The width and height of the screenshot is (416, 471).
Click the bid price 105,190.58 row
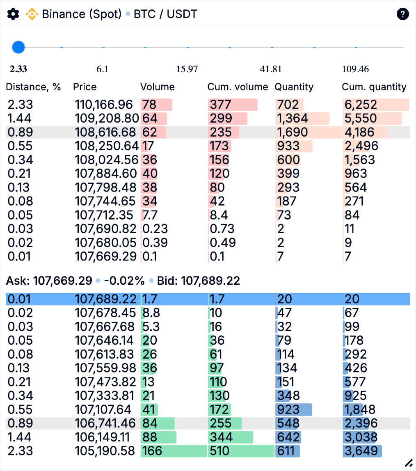[105, 451]
